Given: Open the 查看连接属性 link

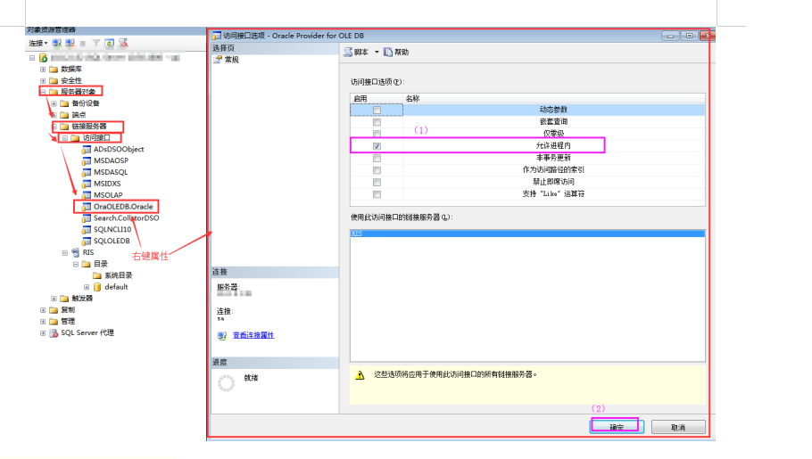Looking at the screenshot, I should pos(253,335).
